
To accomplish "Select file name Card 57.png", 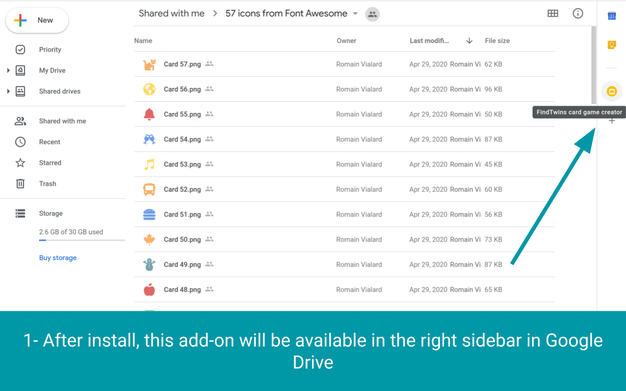I will click(182, 64).
